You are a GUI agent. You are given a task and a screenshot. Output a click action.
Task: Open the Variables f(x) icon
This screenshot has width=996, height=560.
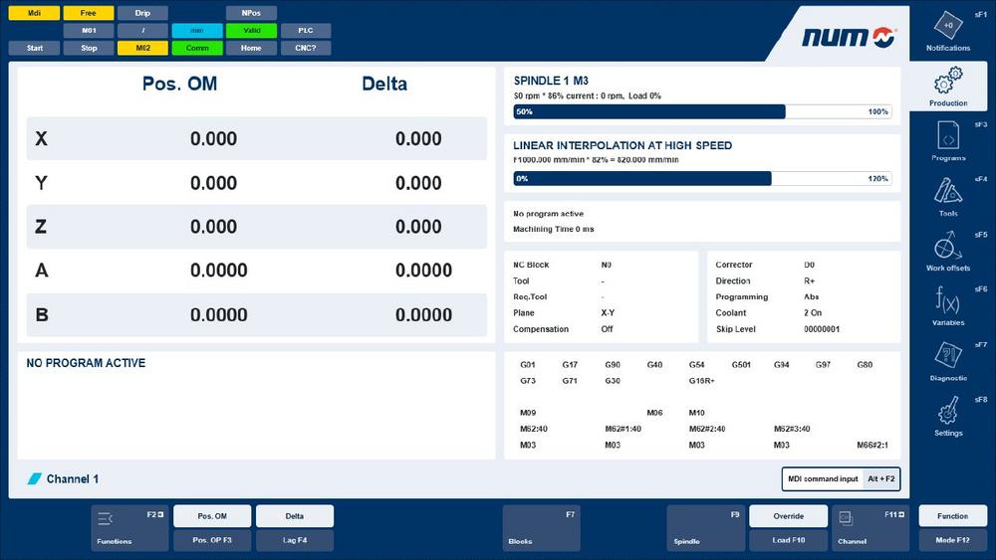click(948, 299)
